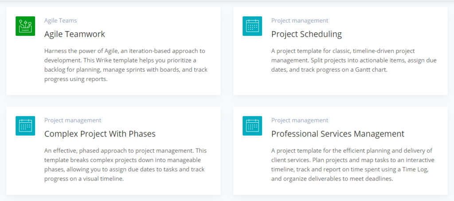Click Project management label above Professional Services
Viewport: 454px width, 201px height.
(x=300, y=120)
